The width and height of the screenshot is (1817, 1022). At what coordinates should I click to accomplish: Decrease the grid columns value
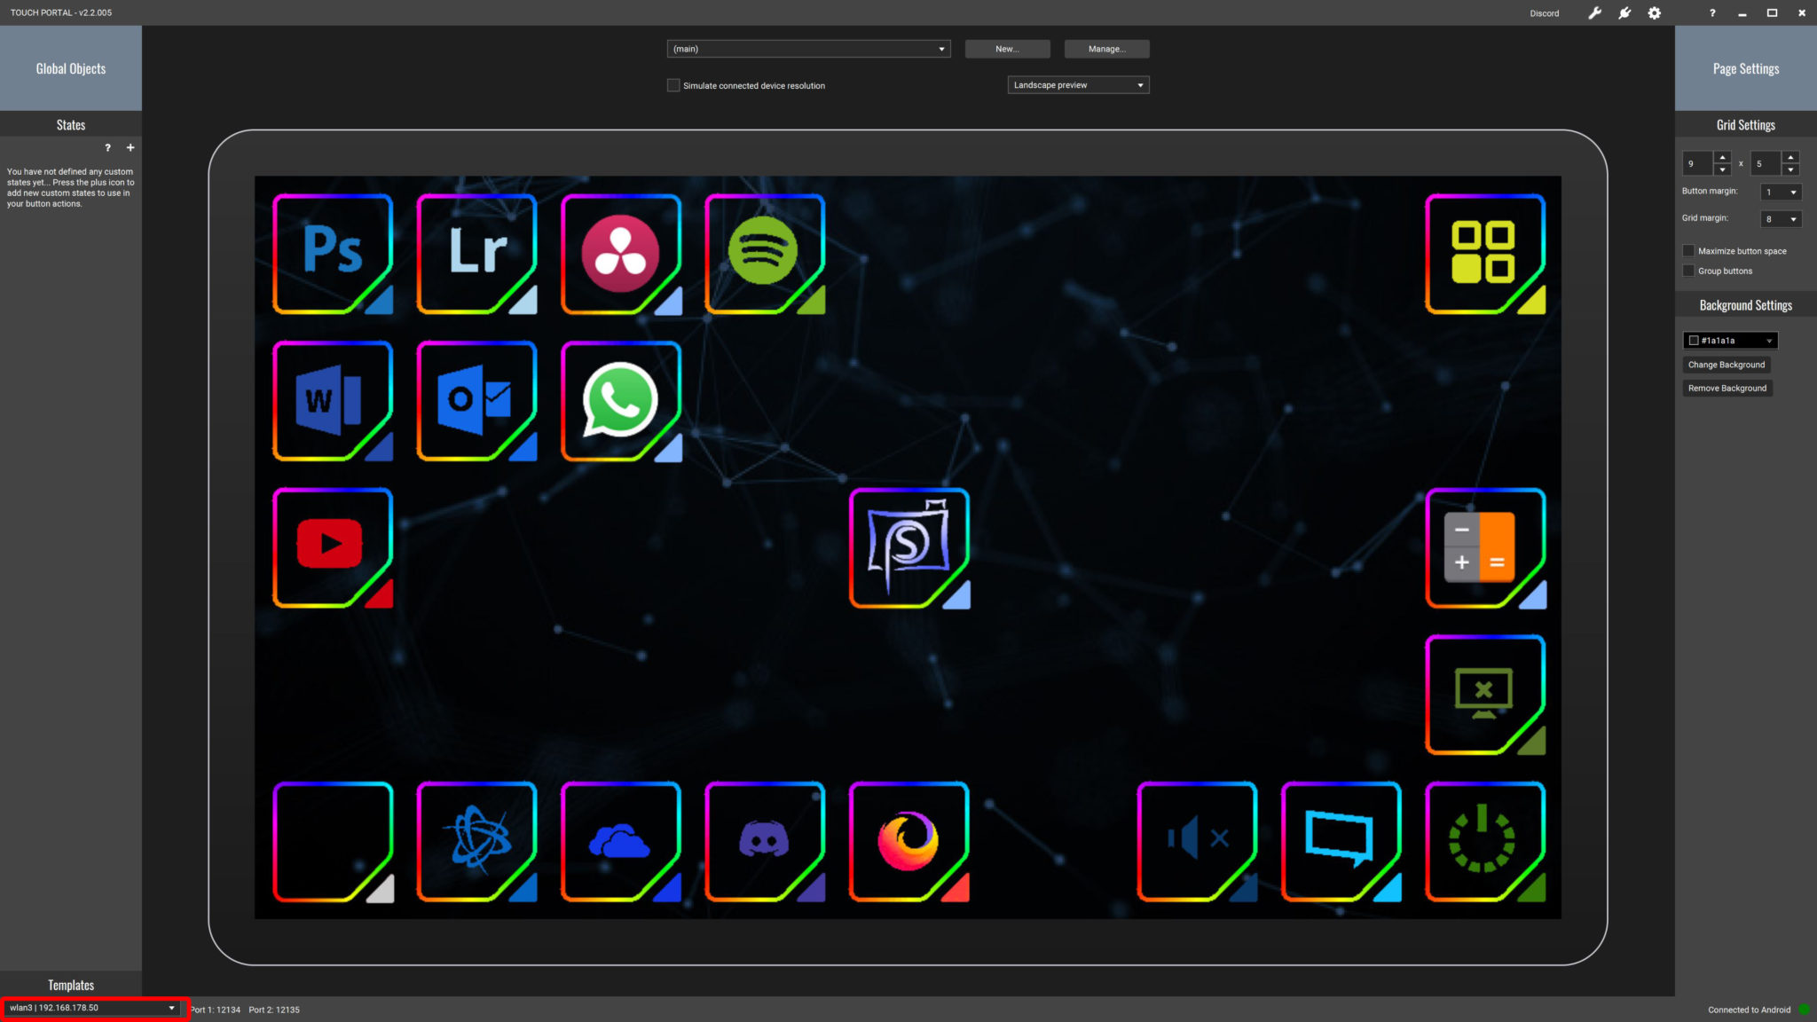click(1722, 169)
